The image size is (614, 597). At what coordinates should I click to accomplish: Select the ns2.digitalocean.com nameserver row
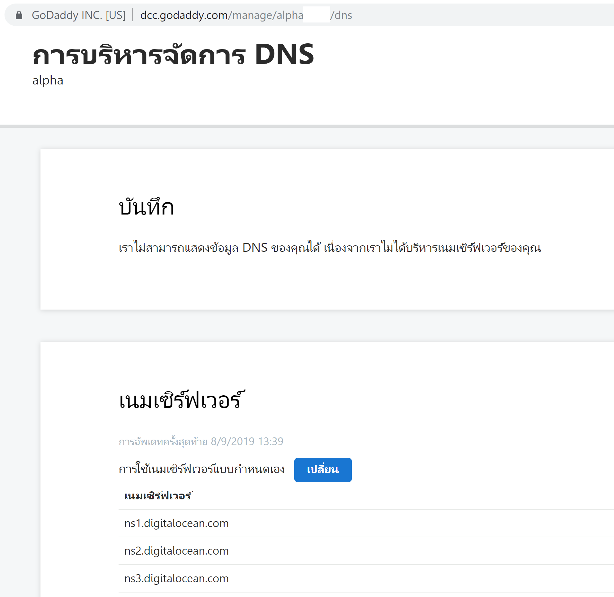tap(366, 551)
